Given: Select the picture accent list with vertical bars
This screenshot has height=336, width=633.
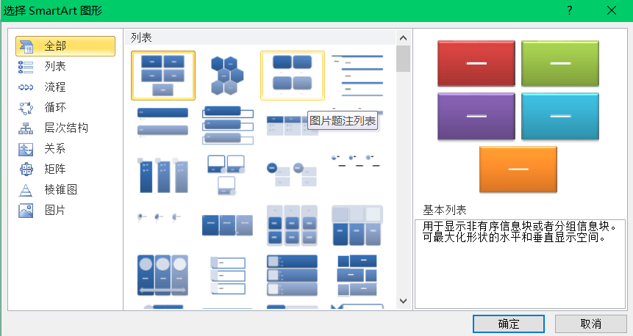Looking at the screenshot, I should [163, 175].
